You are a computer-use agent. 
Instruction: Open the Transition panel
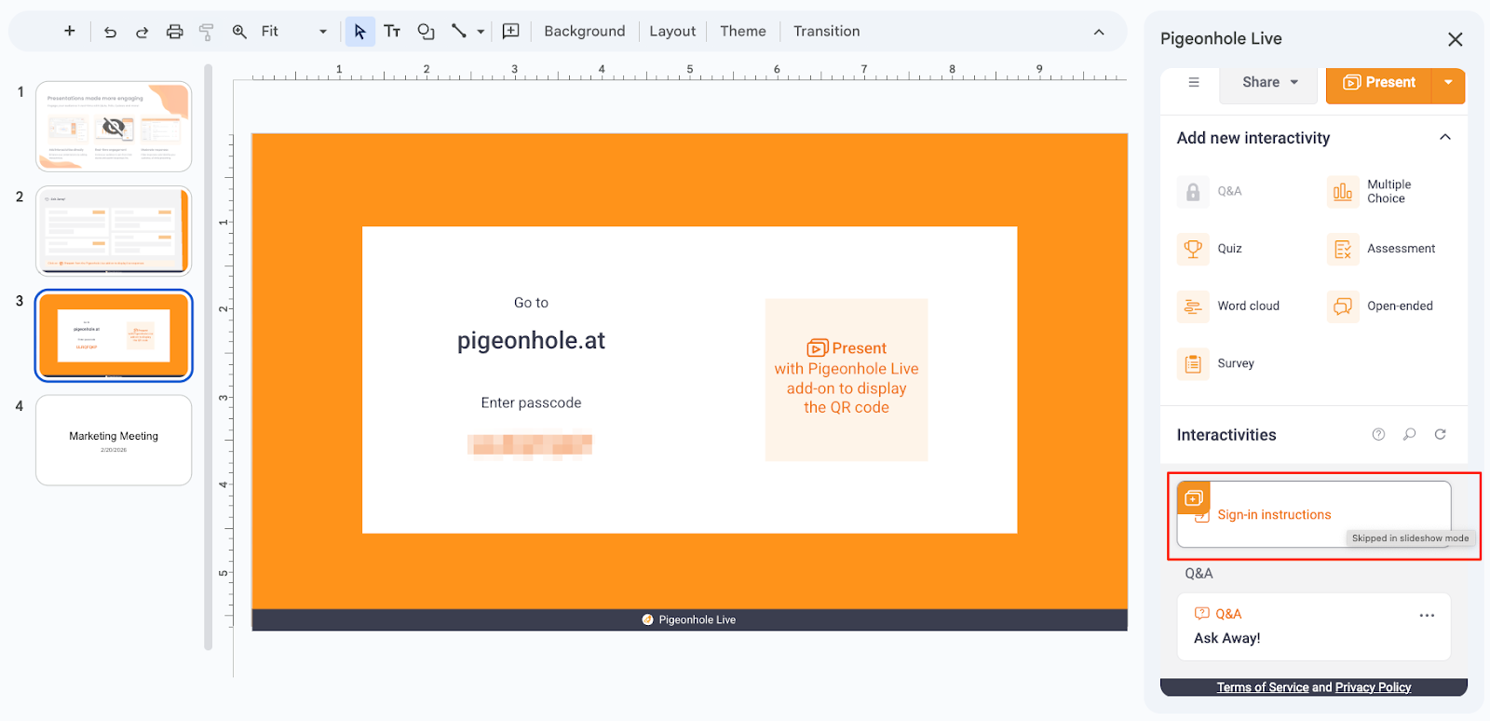pos(826,32)
